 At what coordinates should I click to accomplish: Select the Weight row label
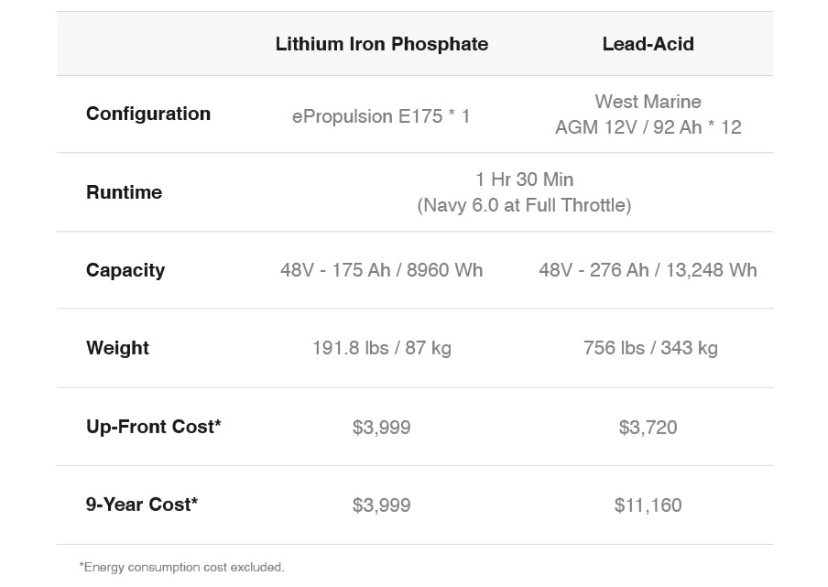tap(117, 348)
